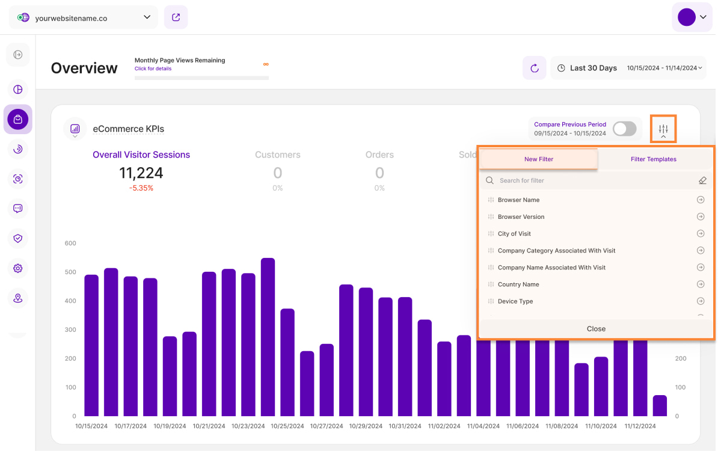Clear filter search with eraser icon

point(702,180)
